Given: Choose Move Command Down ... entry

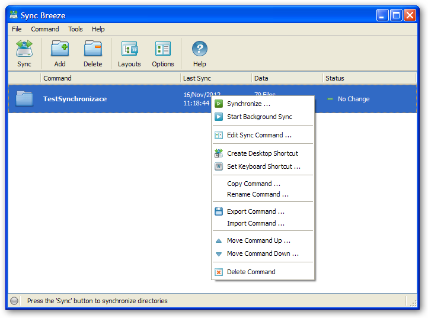Looking at the screenshot, I should pyautogui.click(x=263, y=253).
